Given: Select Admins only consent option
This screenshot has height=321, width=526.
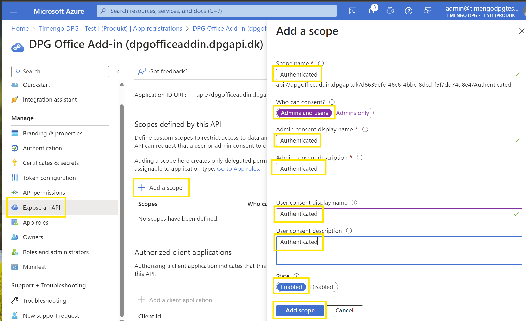Looking at the screenshot, I should 352,113.
